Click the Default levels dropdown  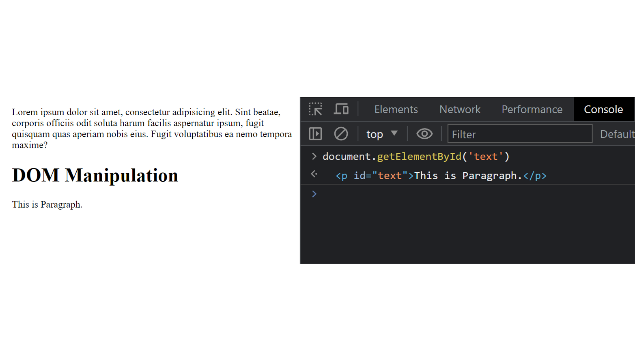(x=617, y=134)
